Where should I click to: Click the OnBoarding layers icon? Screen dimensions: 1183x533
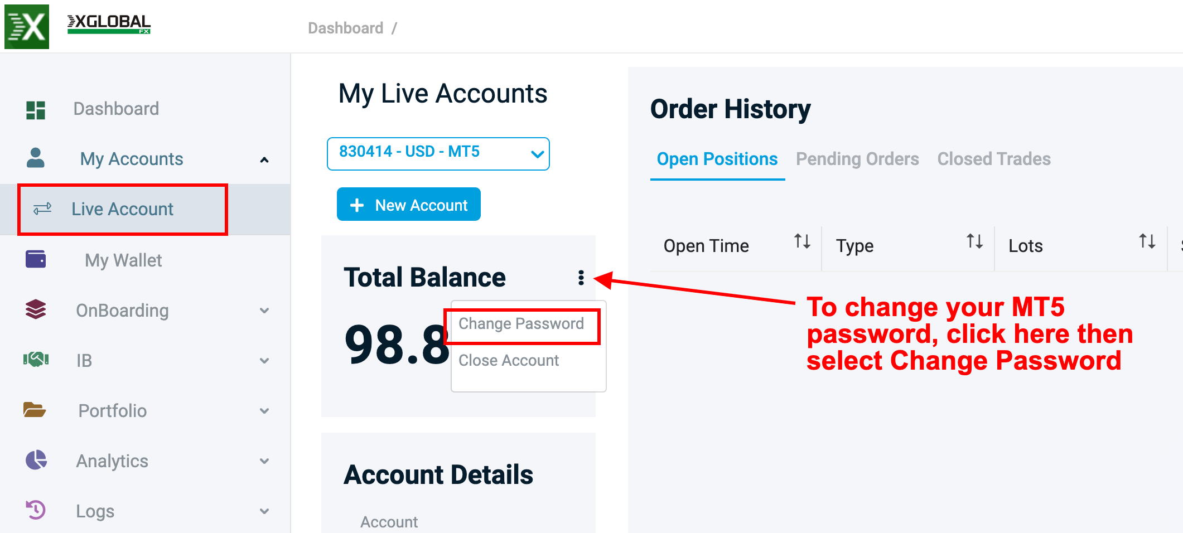click(36, 309)
